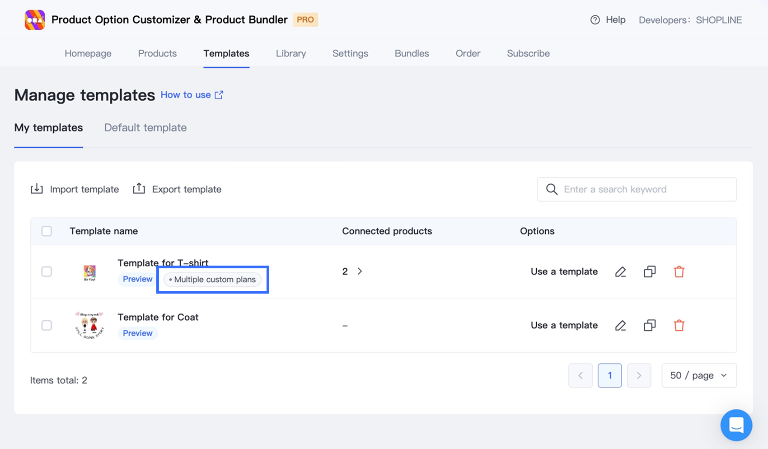The width and height of the screenshot is (768, 449).
Task: Expand connected products arrow for T-shirt template
Action: (360, 271)
